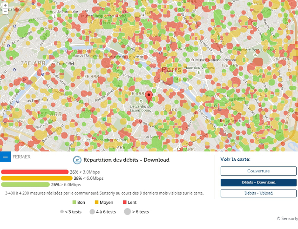Click the red location pin marker
The image size is (298, 229).
[x=149, y=97]
